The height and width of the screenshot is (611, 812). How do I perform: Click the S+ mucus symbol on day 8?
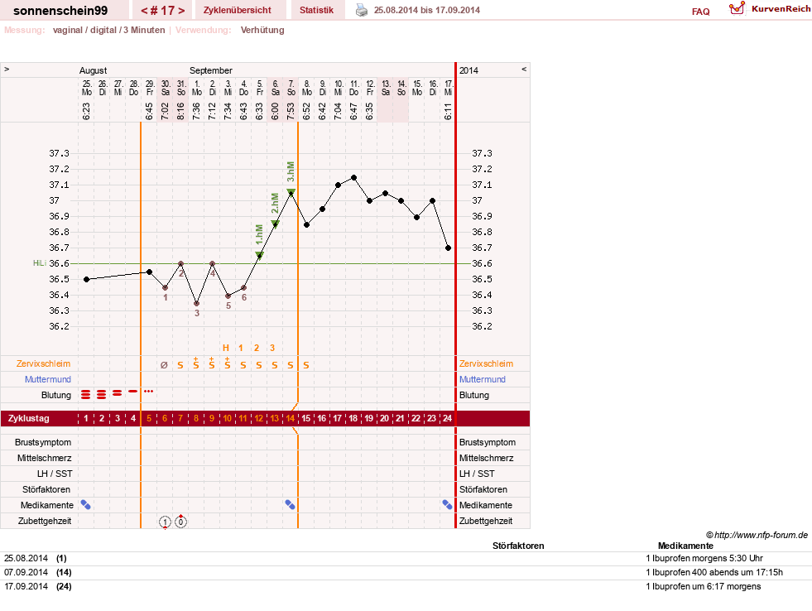tap(195, 363)
